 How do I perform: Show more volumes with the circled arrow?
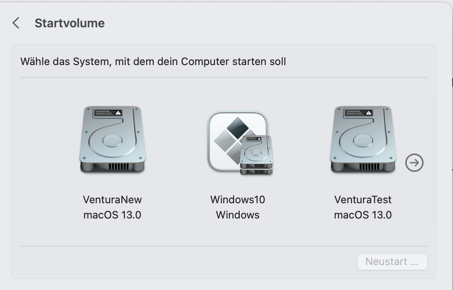(414, 163)
